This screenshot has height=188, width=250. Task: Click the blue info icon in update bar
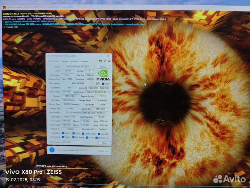[52, 150]
